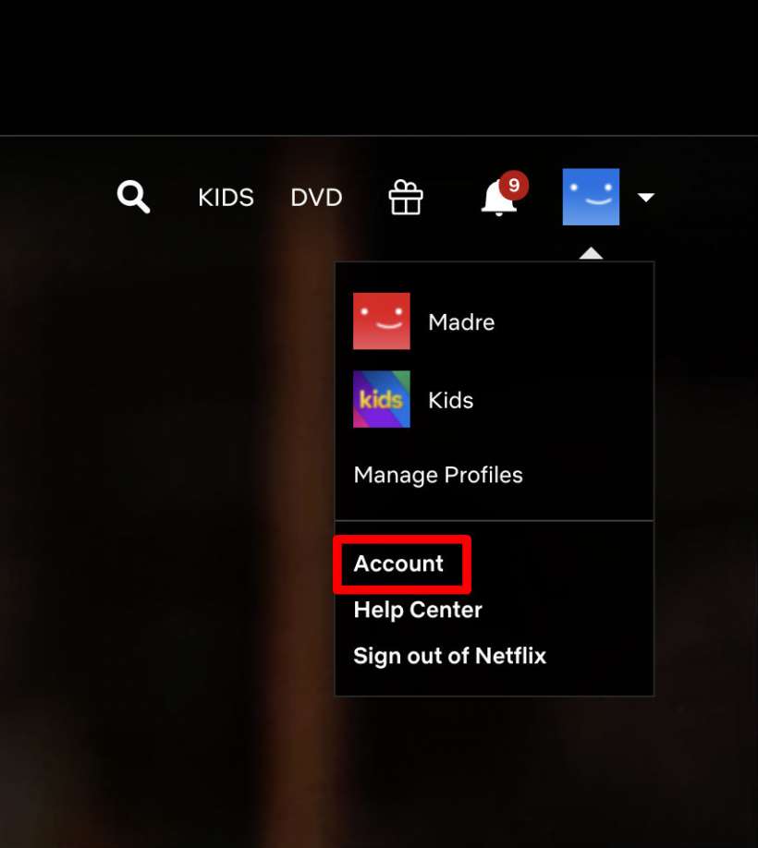
Task: Open the Account menu entry
Action: coord(398,563)
